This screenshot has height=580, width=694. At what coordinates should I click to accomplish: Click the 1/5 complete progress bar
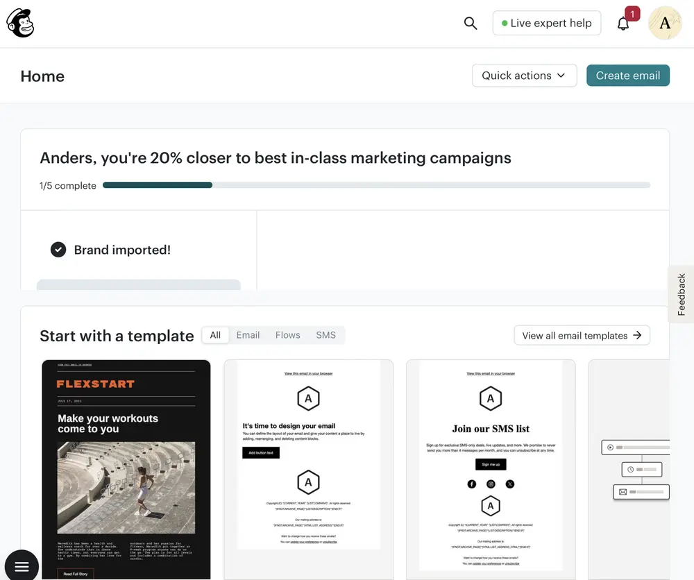point(376,185)
